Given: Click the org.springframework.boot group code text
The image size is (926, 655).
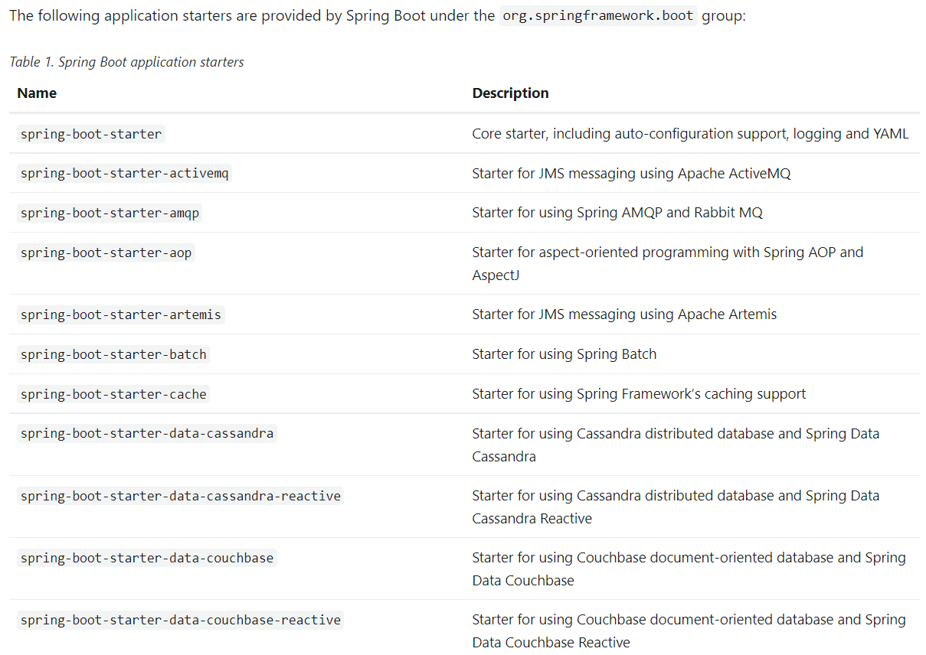Looking at the screenshot, I should tap(598, 16).
